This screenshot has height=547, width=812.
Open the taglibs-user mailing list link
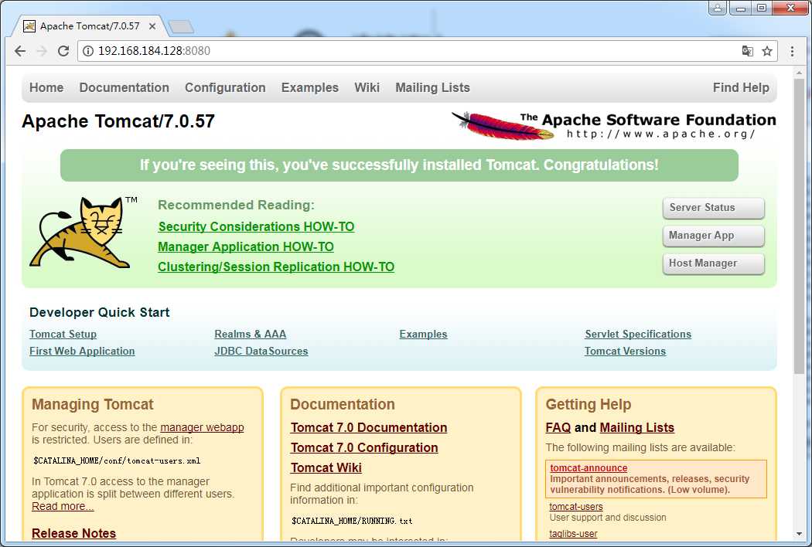pos(573,534)
